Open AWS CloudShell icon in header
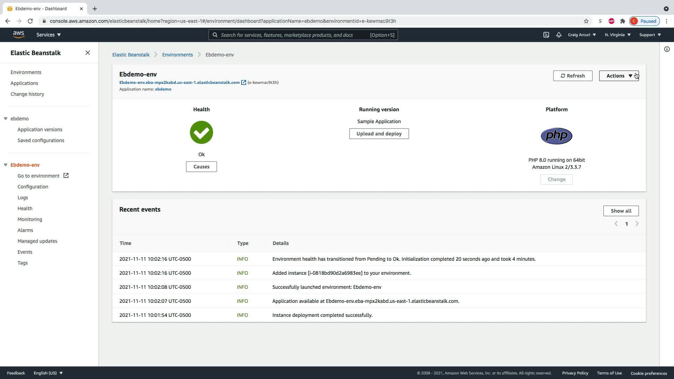674x379 pixels. point(546,35)
